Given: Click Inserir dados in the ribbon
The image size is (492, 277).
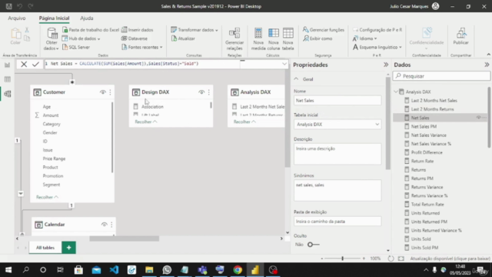Looking at the screenshot, I should 137,30.
